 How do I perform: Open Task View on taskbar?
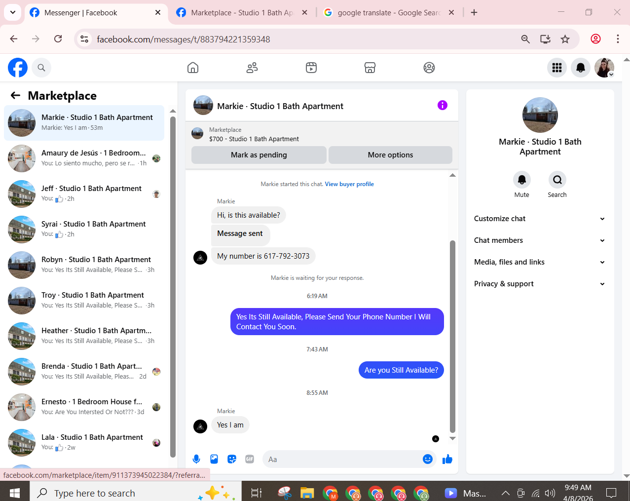click(257, 493)
